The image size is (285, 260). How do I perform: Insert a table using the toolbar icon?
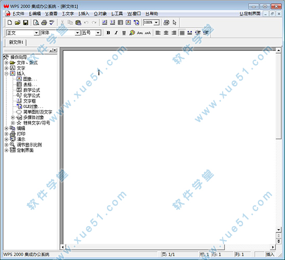point(120,22)
